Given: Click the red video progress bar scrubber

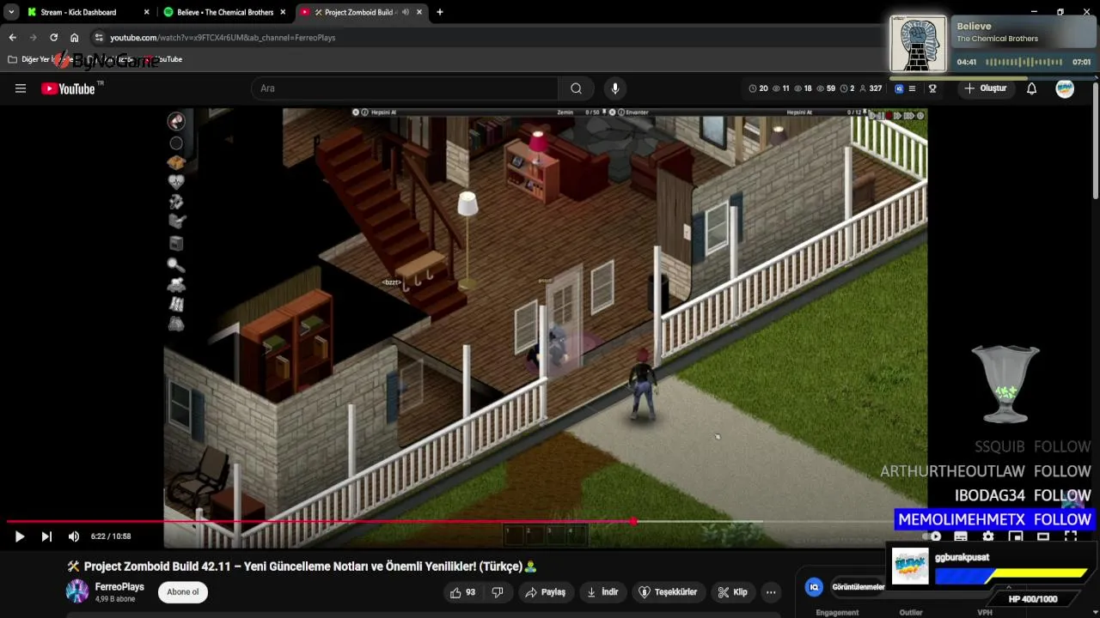Looking at the screenshot, I should tap(634, 521).
